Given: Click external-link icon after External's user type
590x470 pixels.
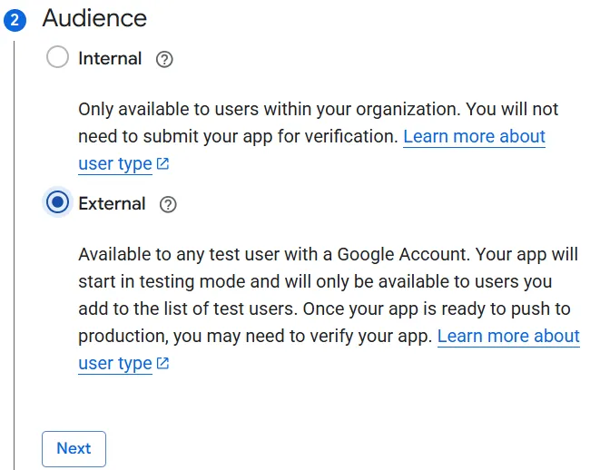Looking at the screenshot, I should point(162,363).
